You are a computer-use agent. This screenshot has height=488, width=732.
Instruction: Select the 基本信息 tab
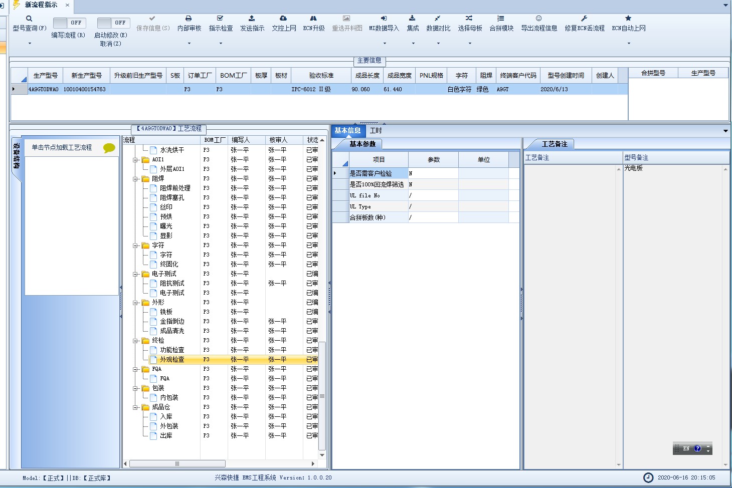click(x=347, y=131)
